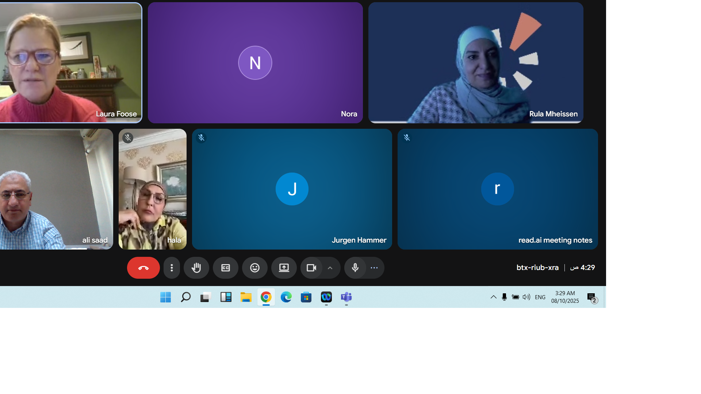Mute the microphone

[x=355, y=268]
